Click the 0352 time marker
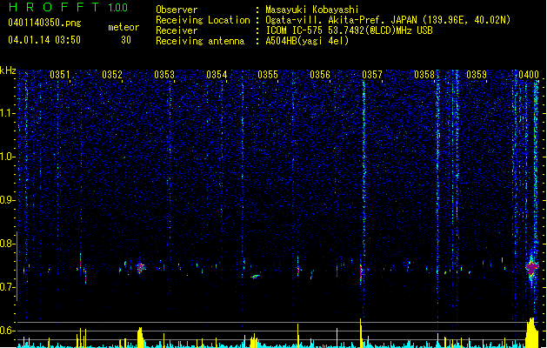This screenshot has height=348, width=547. point(112,75)
